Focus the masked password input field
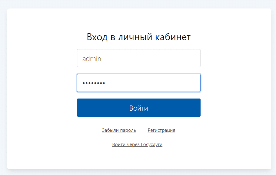Image resolution: width=276 pixels, height=175 pixels. (x=138, y=83)
